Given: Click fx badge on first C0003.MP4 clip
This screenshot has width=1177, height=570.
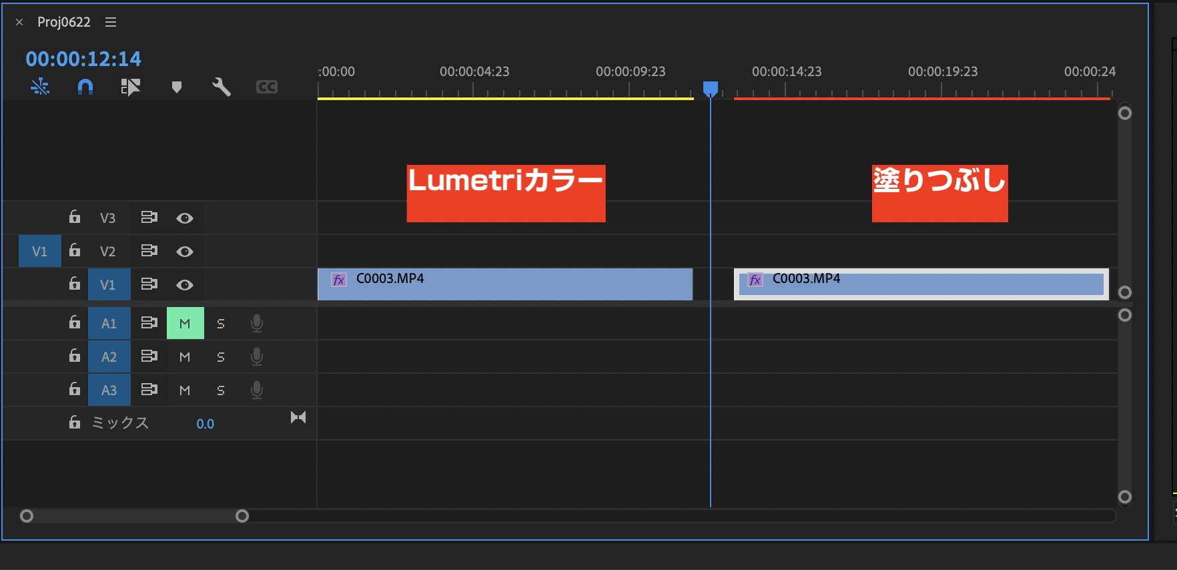Looking at the screenshot, I should [339, 280].
